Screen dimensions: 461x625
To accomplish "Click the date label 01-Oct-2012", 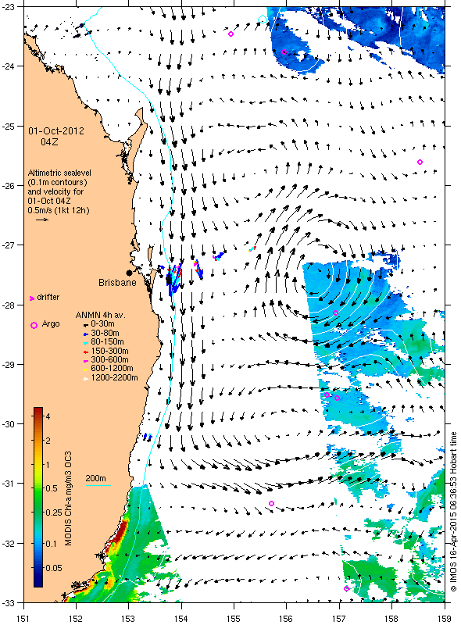I will tap(55, 131).
